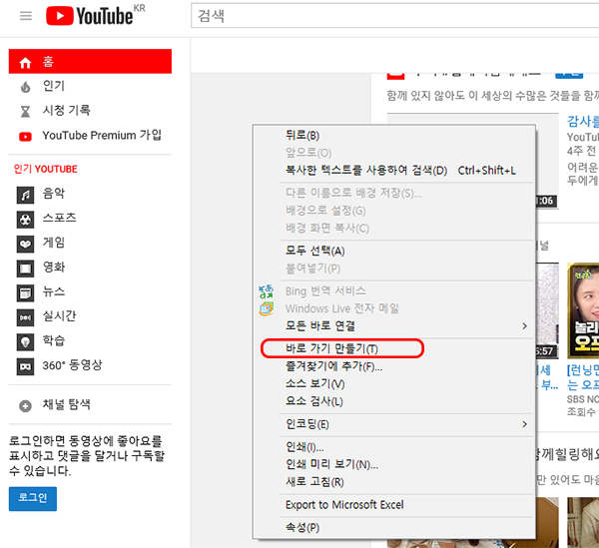
Task: Open 홈 in the sidebar
Action: [90, 61]
